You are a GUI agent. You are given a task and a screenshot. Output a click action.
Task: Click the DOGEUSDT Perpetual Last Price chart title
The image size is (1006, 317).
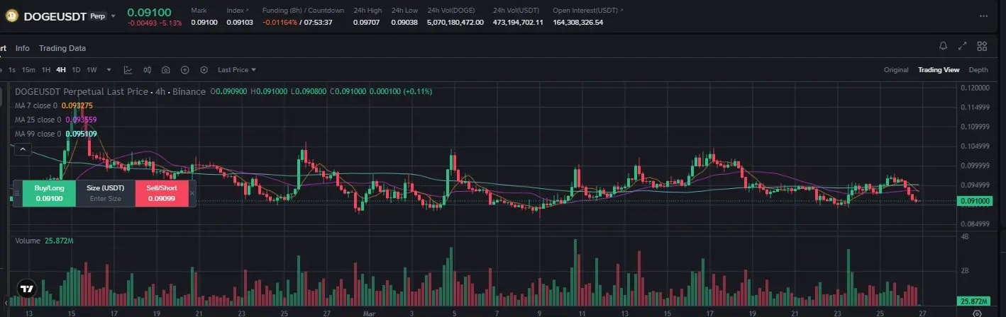(x=110, y=91)
